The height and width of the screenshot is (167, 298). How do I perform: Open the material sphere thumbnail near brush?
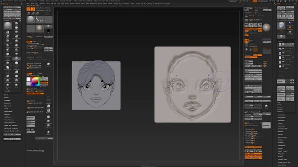[40, 29]
